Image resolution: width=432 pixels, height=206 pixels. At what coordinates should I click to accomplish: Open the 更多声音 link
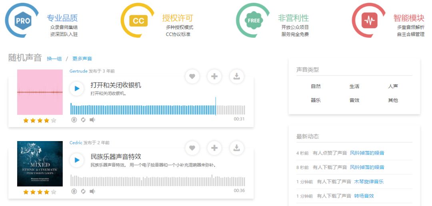82,59
